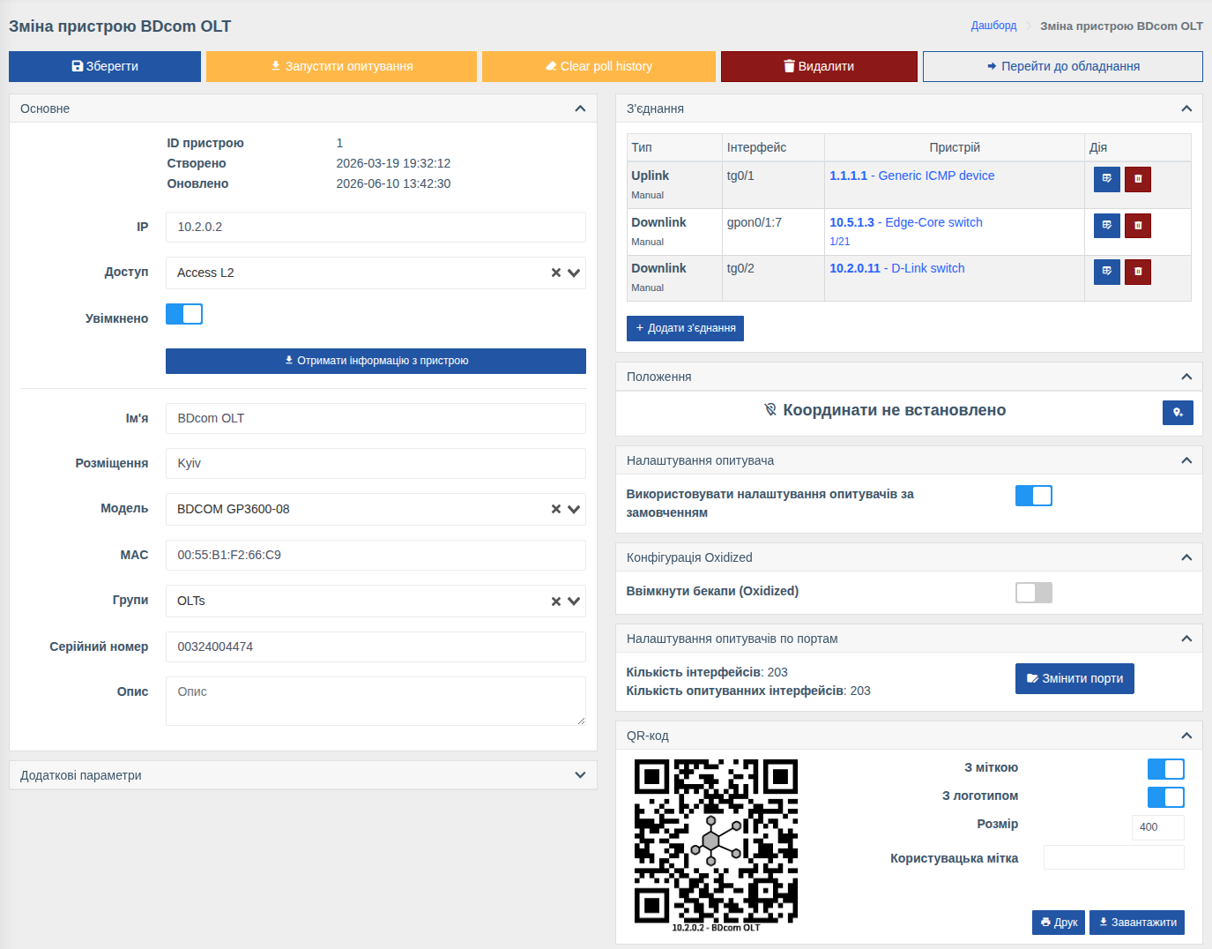Edit the Downlink tg0/2 connection

[x=1107, y=272]
